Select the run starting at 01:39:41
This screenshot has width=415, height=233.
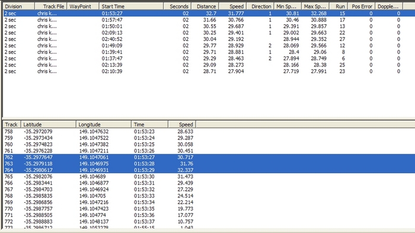tap(209, 52)
